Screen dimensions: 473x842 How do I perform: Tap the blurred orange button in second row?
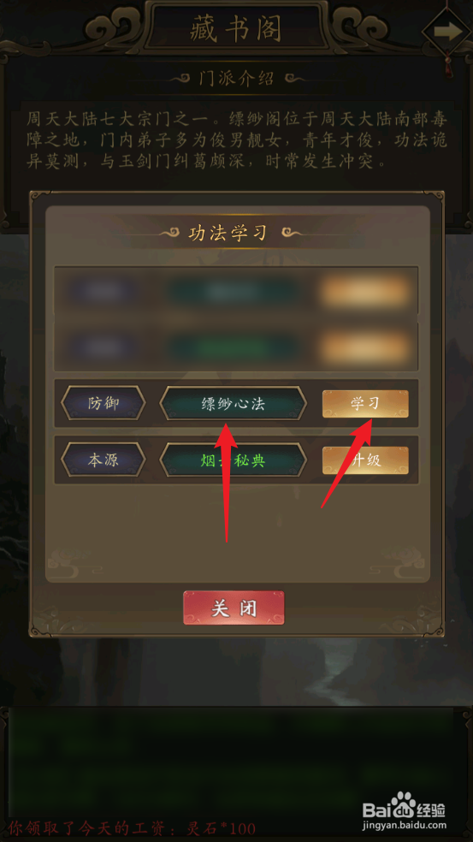point(365,347)
